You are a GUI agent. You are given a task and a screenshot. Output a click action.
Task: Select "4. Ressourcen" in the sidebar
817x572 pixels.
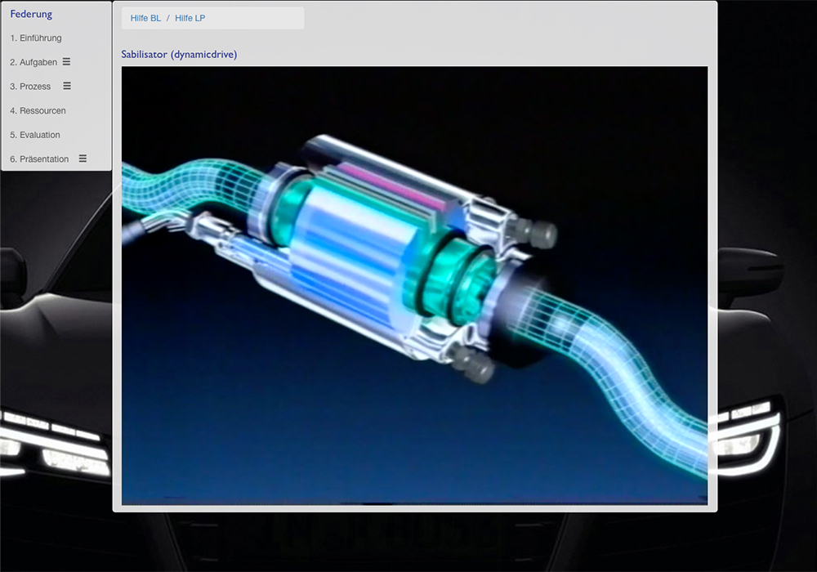38,110
